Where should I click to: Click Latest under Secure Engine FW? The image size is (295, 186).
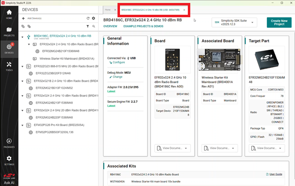coord(111,106)
